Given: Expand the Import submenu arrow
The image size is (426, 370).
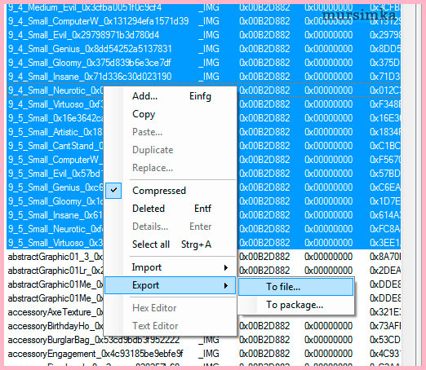Looking at the screenshot, I should (226, 267).
